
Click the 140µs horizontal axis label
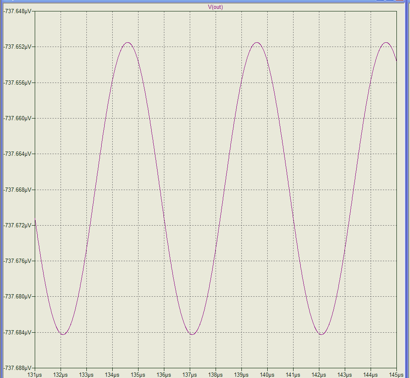click(267, 375)
